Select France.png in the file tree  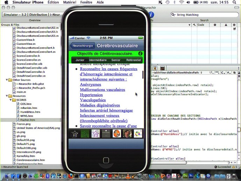23,124
